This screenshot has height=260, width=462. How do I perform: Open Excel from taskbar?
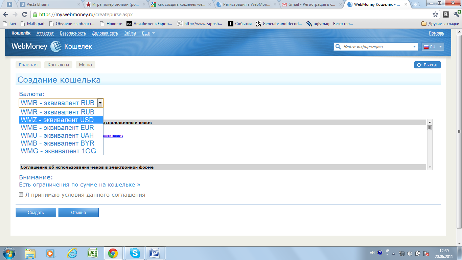[92, 253]
